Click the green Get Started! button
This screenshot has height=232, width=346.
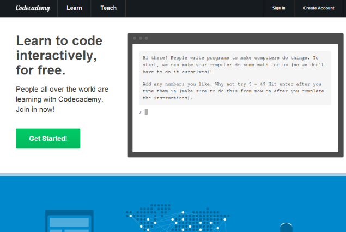click(x=48, y=139)
